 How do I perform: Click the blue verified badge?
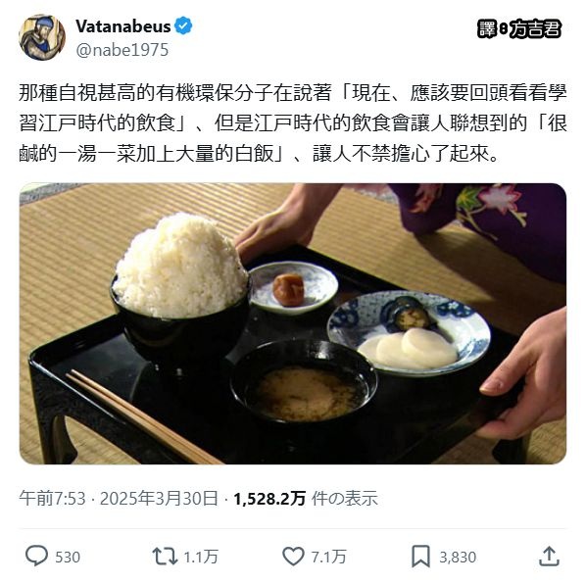click(183, 25)
